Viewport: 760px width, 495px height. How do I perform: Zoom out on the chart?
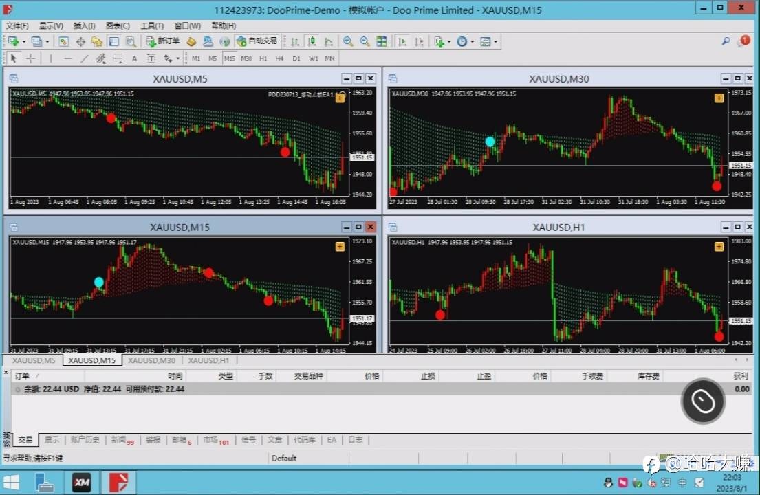(x=365, y=42)
